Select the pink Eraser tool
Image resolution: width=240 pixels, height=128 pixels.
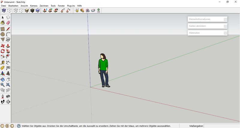click(x=8, y=23)
